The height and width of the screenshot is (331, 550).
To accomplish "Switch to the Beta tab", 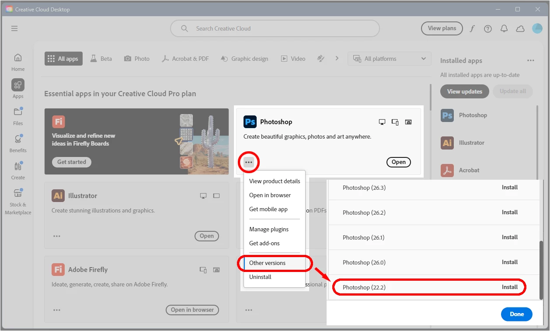I will tap(101, 59).
